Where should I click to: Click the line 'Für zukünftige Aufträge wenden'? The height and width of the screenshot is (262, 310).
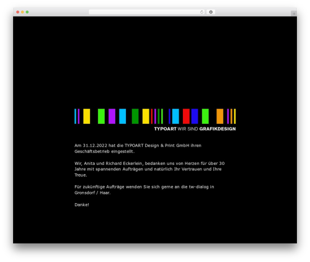tap(144, 187)
